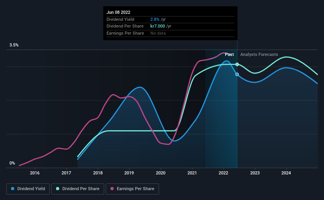Toggle the Earnings Per Share legend button

pos(132,189)
